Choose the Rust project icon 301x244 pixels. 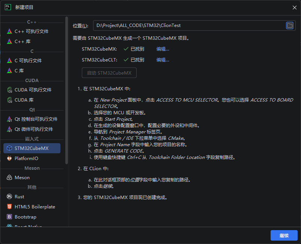click(9, 197)
